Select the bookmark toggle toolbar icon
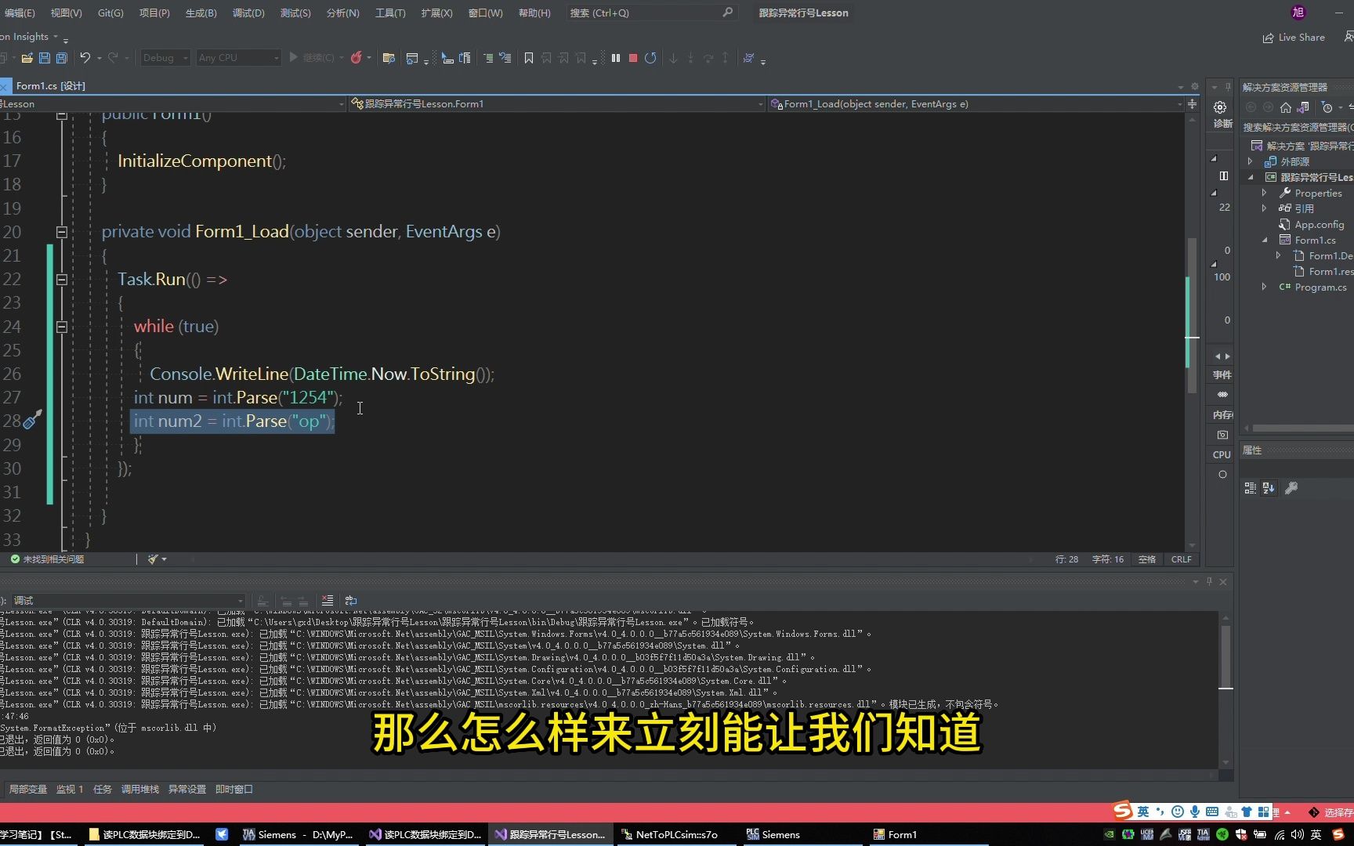The width and height of the screenshot is (1354, 846). click(528, 57)
